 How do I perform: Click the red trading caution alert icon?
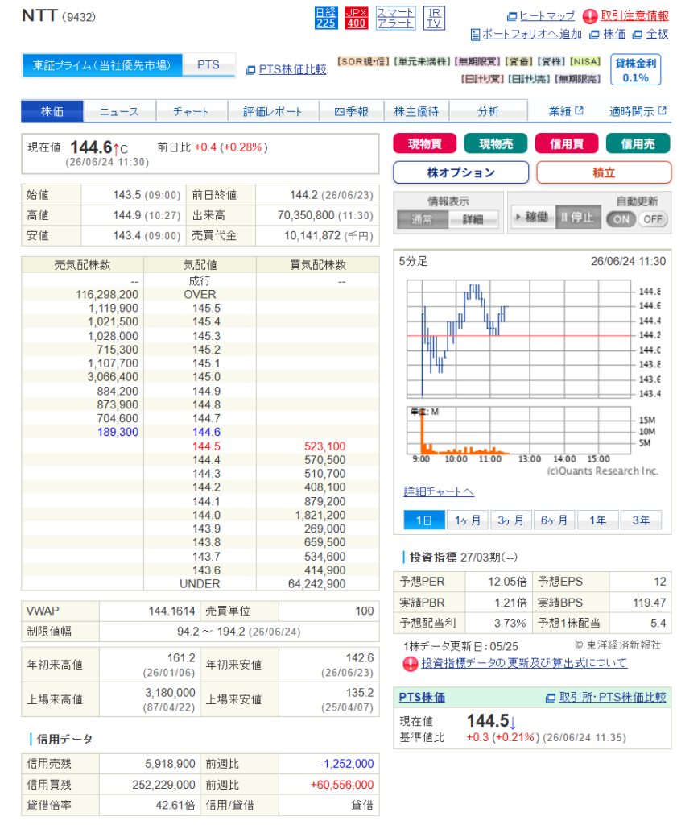point(590,16)
